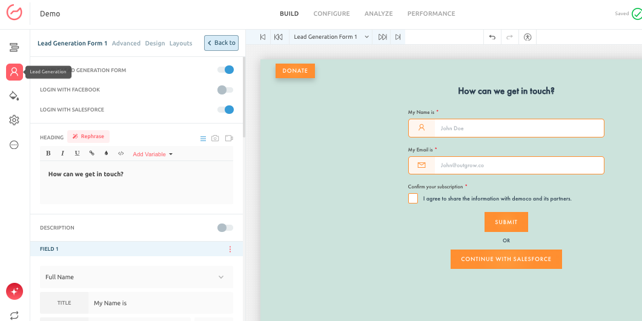Enable Login with Facebook toggle
642x321 pixels.
click(x=225, y=90)
